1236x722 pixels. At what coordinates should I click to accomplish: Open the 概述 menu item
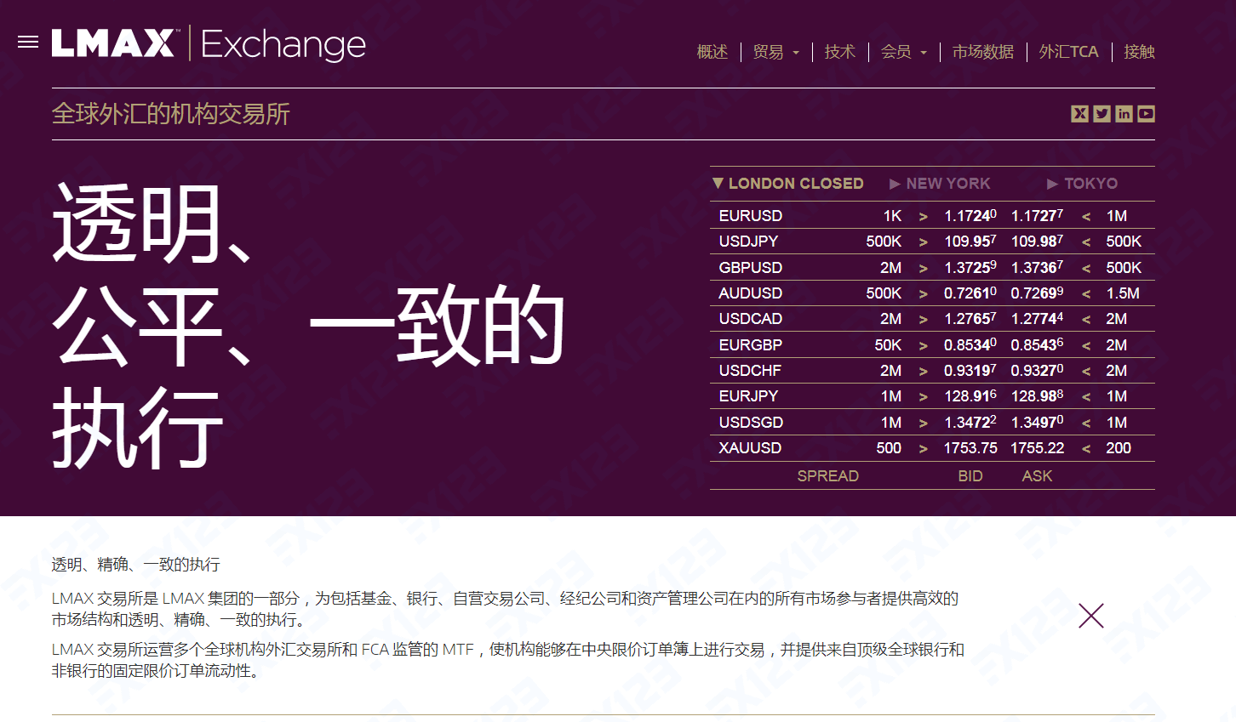(712, 52)
